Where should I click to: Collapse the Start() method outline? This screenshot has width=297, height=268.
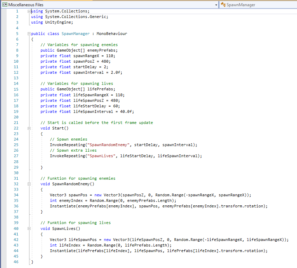29,128
